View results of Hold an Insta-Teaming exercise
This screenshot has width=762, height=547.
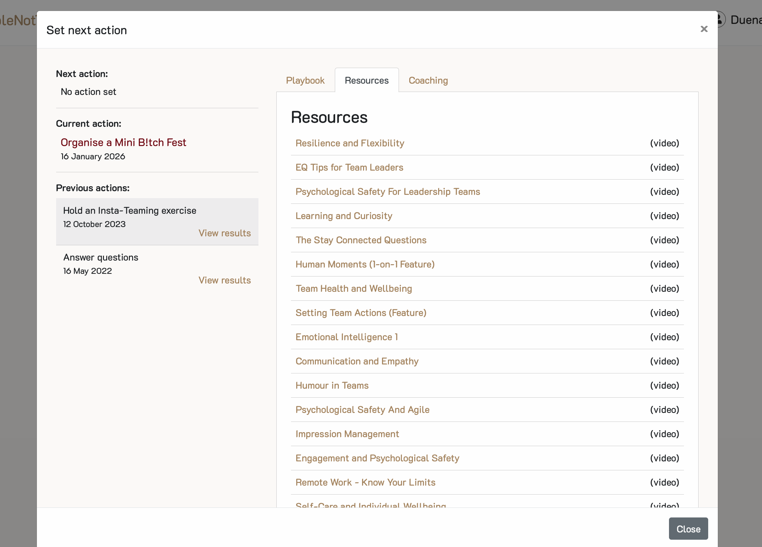[225, 233]
